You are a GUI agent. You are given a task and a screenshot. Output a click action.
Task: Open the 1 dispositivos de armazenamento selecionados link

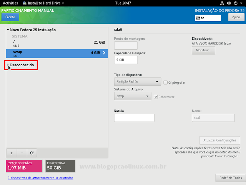41,178
